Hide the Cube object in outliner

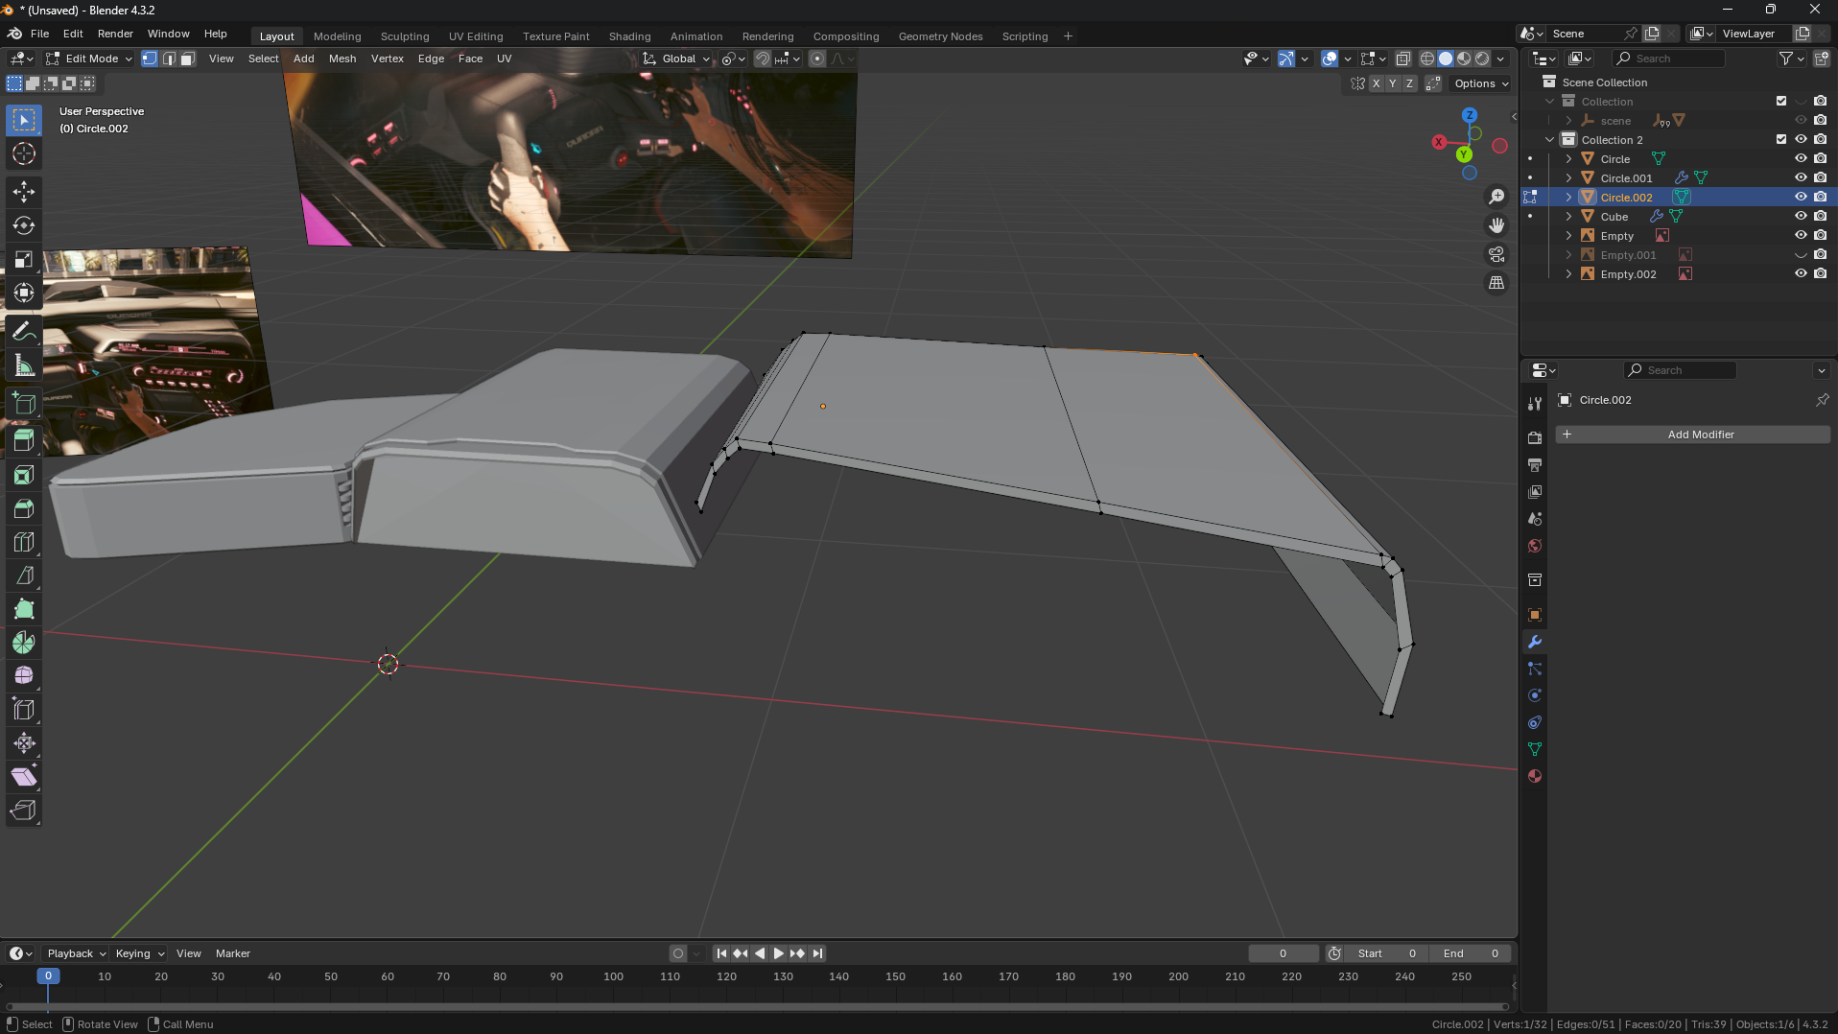(x=1801, y=217)
